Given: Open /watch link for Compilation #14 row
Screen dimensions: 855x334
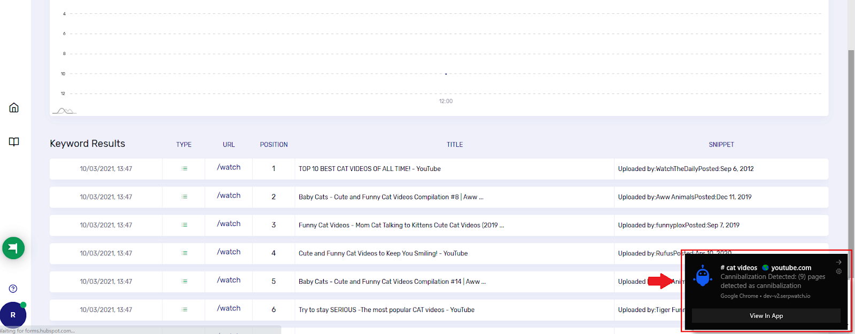Looking at the screenshot, I should pos(229,280).
